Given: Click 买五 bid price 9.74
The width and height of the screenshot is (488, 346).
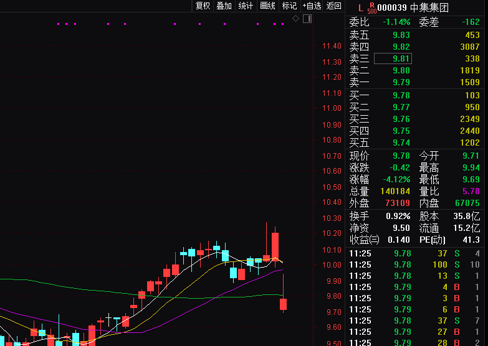Looking at the screenshot, I should point(401,143).
